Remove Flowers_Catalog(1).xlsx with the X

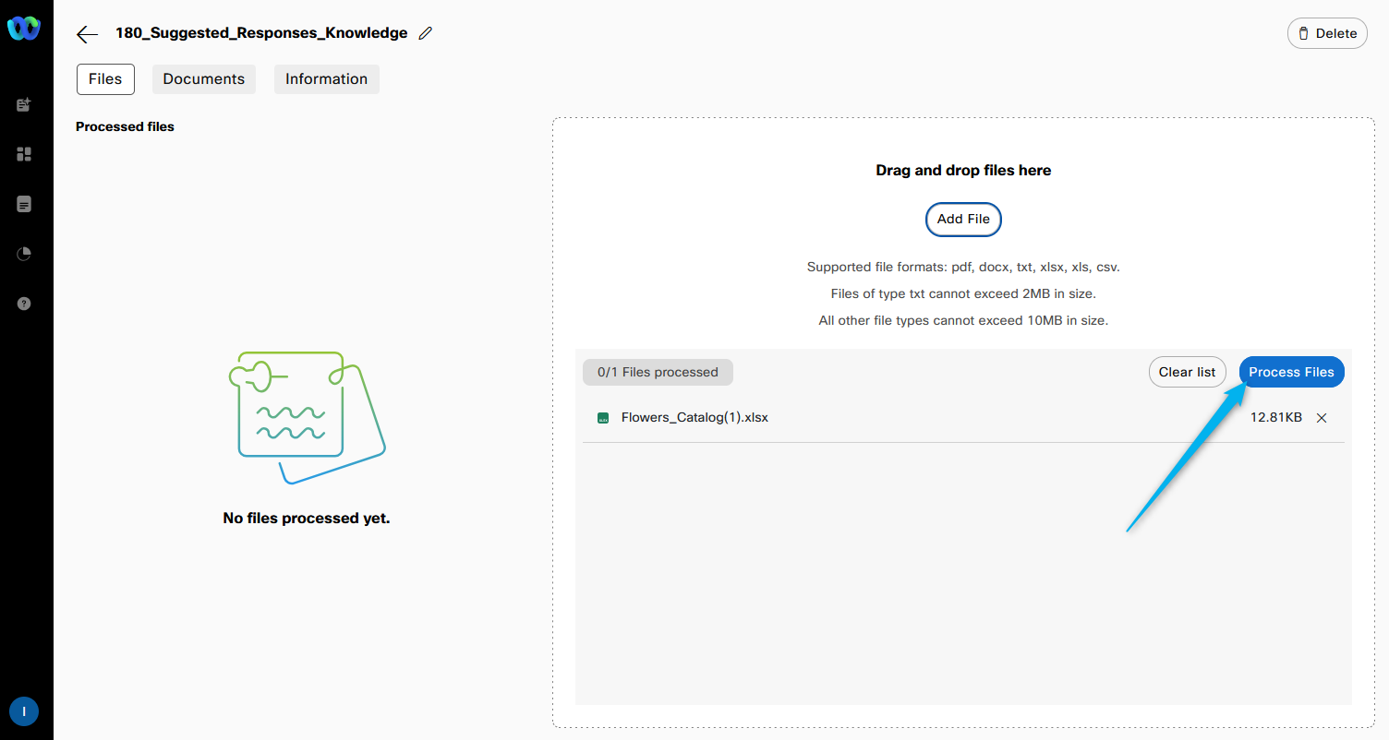[1322, 418]
